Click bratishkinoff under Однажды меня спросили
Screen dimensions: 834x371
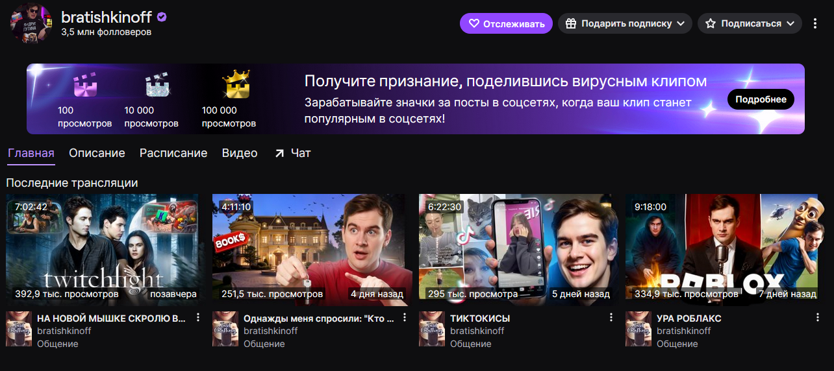[x=271, y=331]
